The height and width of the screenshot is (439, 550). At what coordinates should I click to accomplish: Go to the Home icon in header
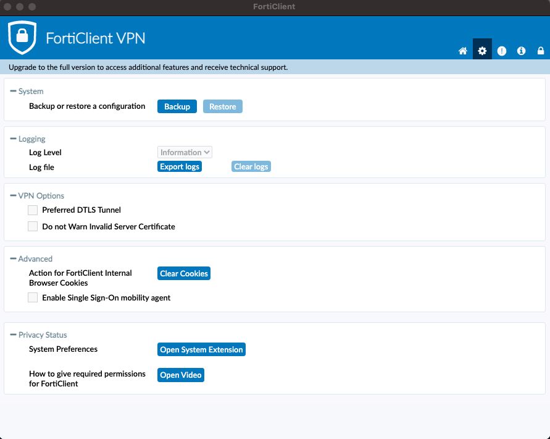click(x=463, y=51)
